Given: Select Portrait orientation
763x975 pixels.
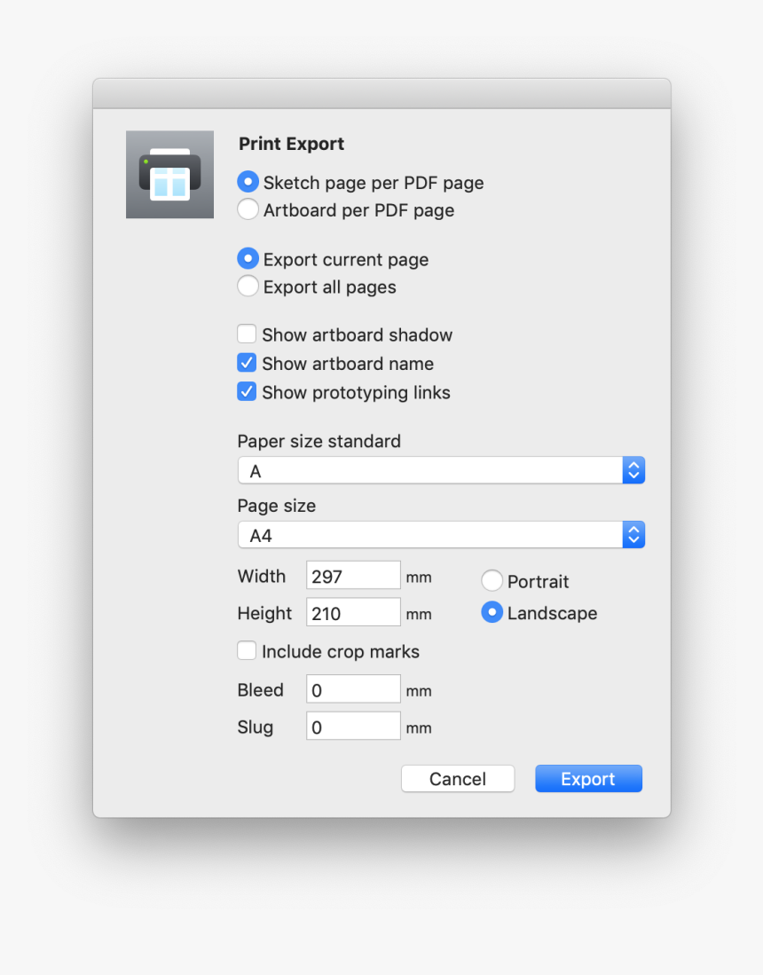Looking at the screenshot, I should 492,580.
